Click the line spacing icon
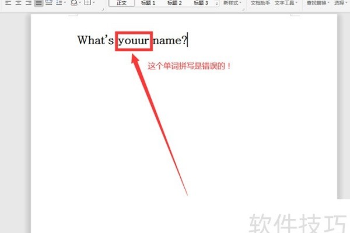Image resolution: width=350 pixels, height=233 pixels. 59,3
